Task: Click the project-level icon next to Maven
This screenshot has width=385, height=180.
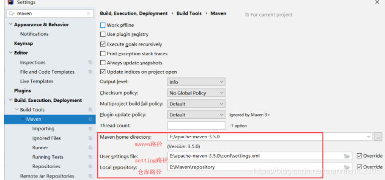Action: (x=90, y=119)
